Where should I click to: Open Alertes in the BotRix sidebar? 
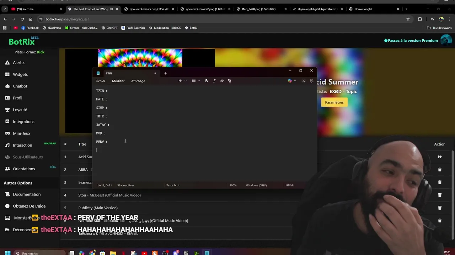tap(19, 63)
